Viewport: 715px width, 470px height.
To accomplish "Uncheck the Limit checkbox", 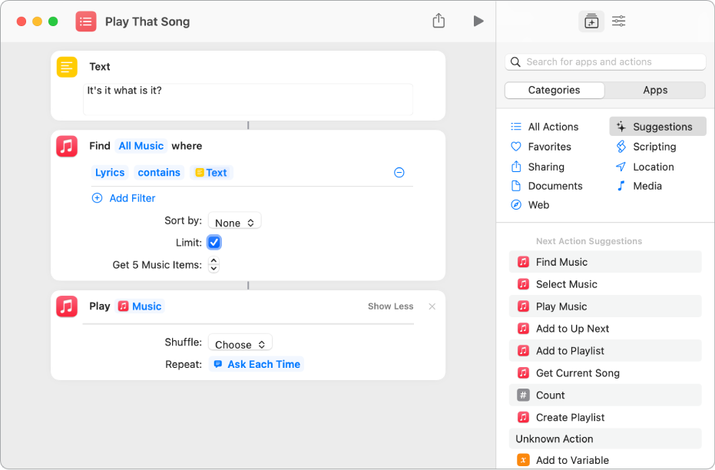I will click(214, 241).
